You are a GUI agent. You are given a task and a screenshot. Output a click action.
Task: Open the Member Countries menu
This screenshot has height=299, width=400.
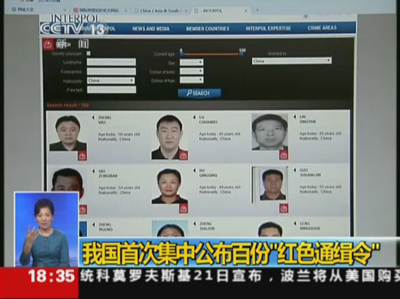(x=207, y=29)
